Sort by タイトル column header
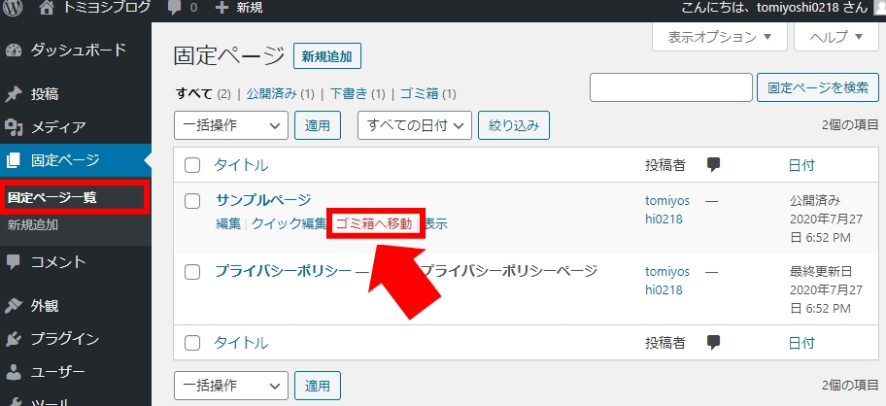 (241, 165)
